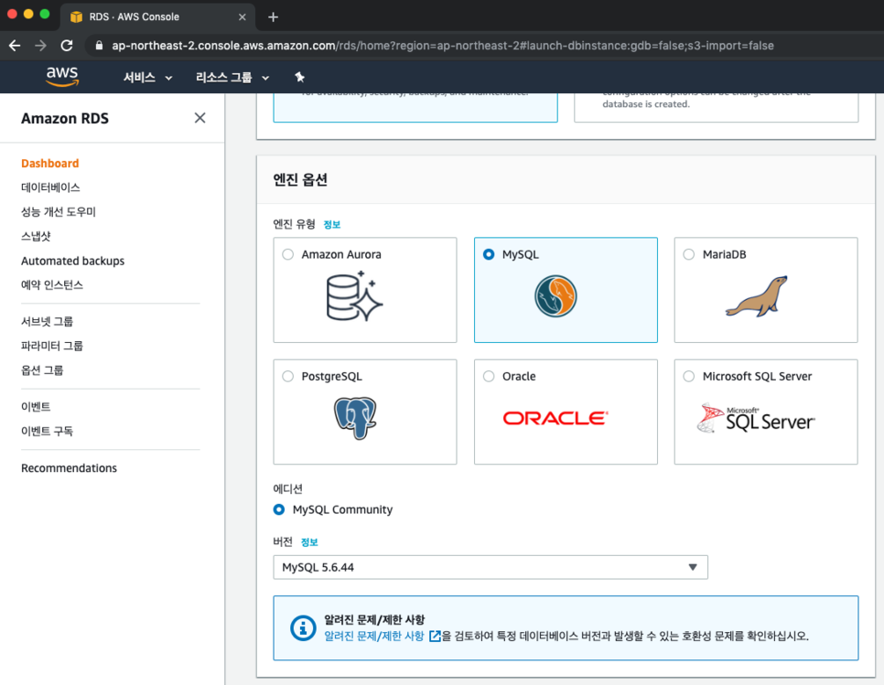Click the 엔진 옵션 section heading
Viewport: 884px width, 685px height.
[300, 179]
